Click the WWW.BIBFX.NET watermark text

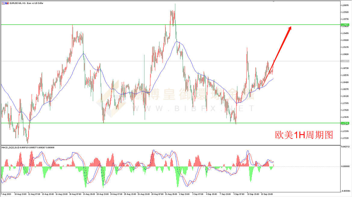click(x=193, y=108)
